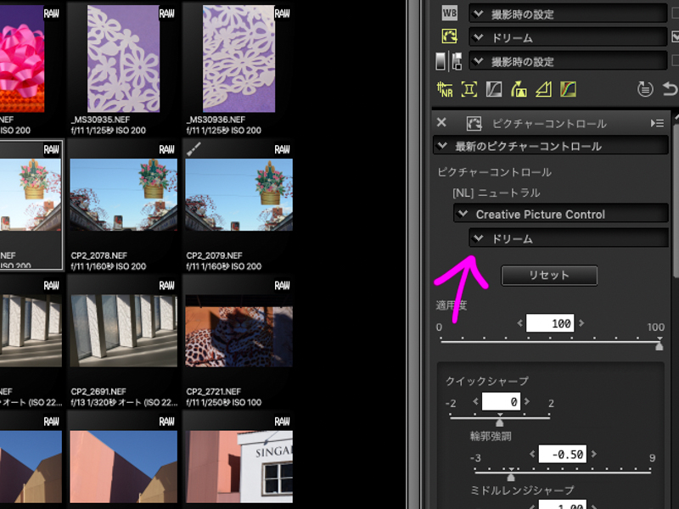Image resolution: width=679 pixels, height=509 pixels.
Task: Decrease 輪郭強調 with the left arrow
Action: tap(532, 454)
